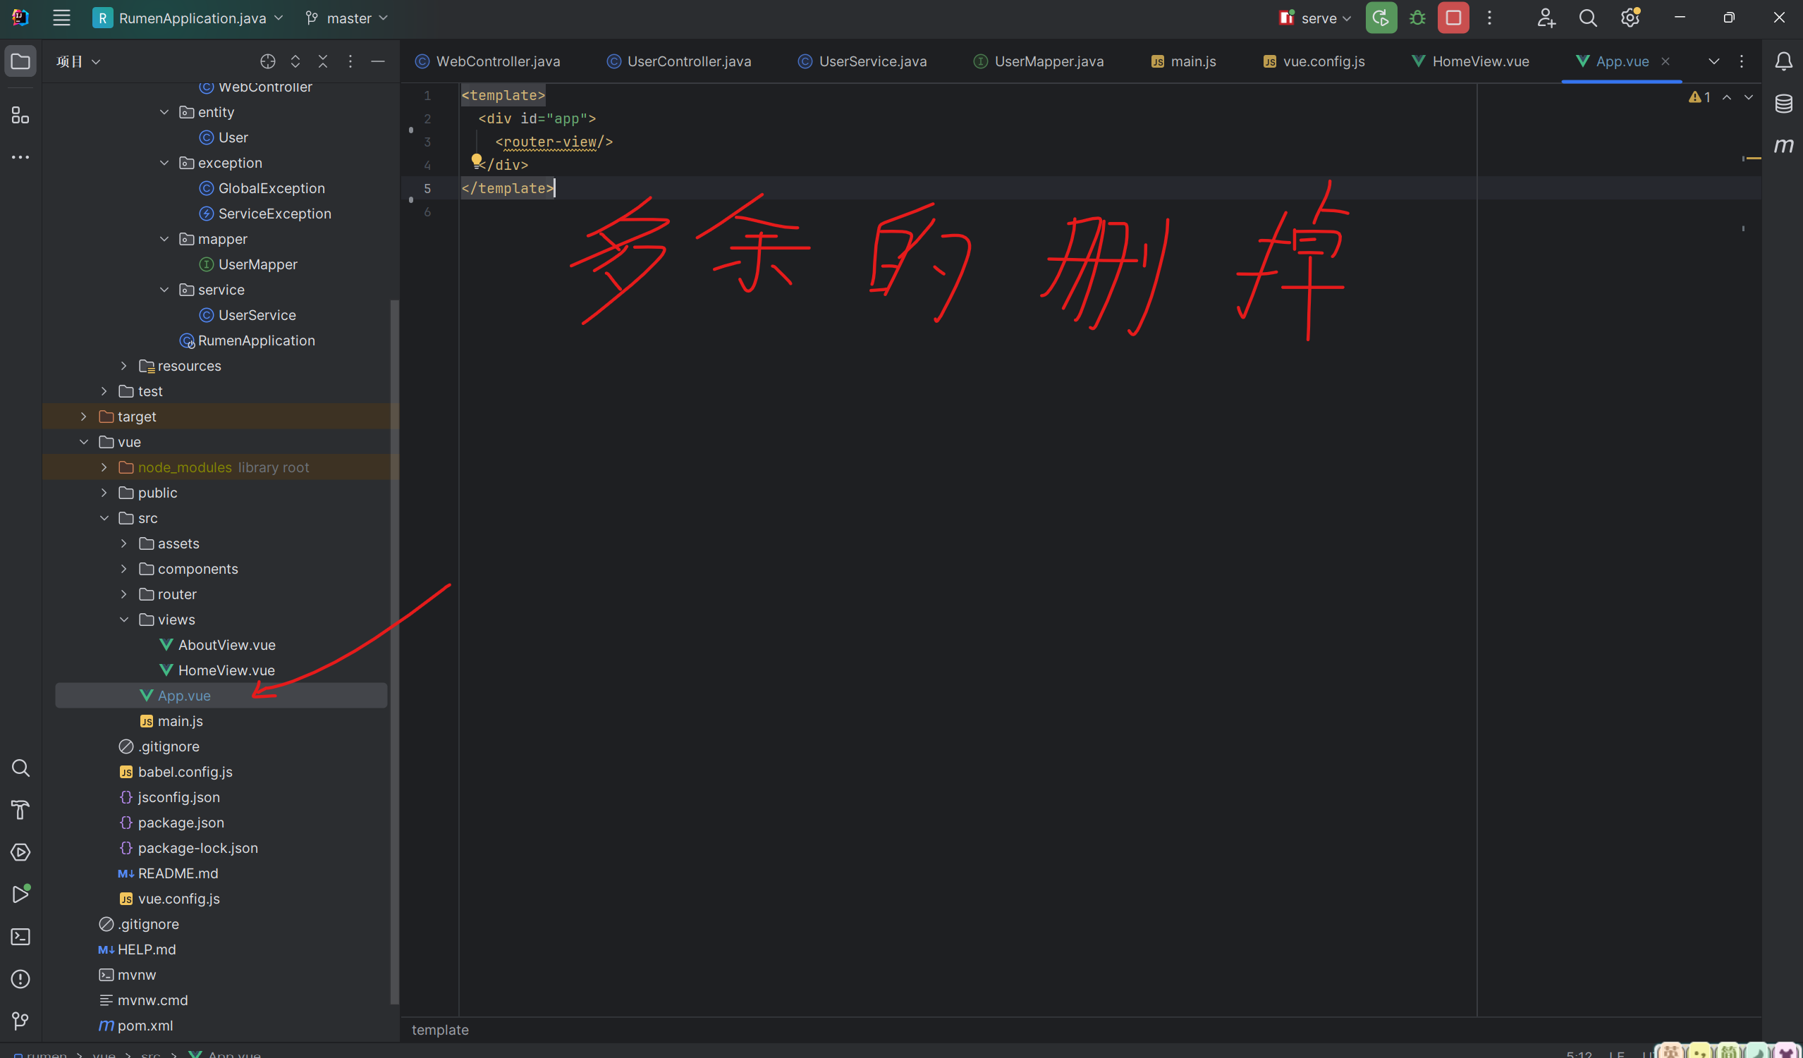Toggle the Problems tool window icon
The width and height of the screenshot is (1803, 1058).
pyautogui.click(x=20, y=978)
